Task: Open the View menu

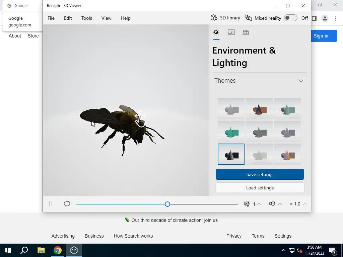Action: (x=106, y=18)
